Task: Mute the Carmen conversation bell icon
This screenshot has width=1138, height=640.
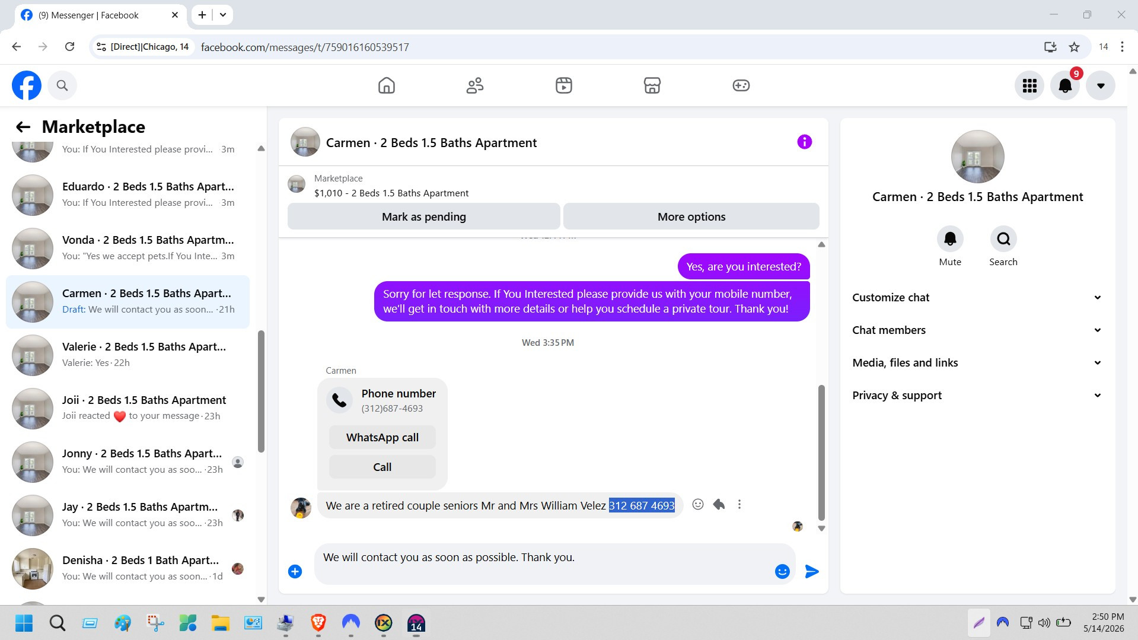Action: point(950,239)
